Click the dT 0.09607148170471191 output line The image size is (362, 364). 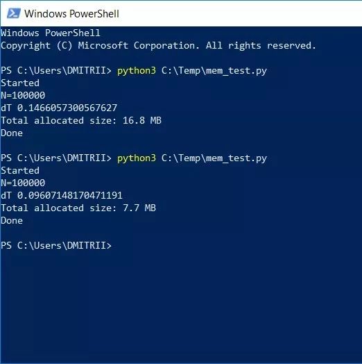(62, 195)
